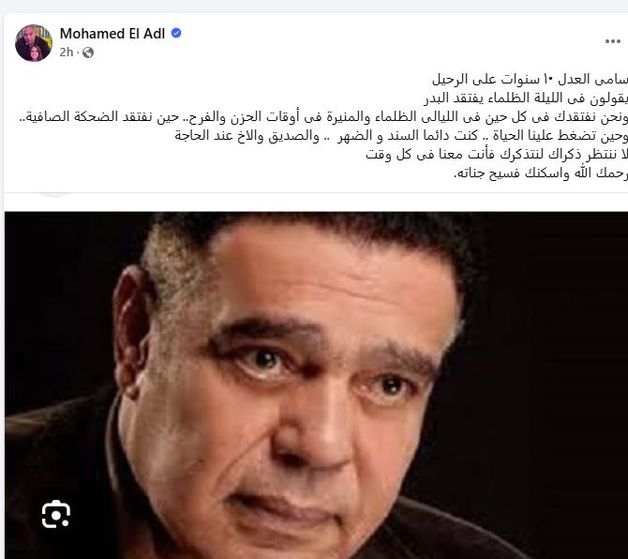Click the line 'رحمك الله واسكنك فسيح جناته'
The image size is (628, 559).
pyautogui.click(x=541, y=174)
